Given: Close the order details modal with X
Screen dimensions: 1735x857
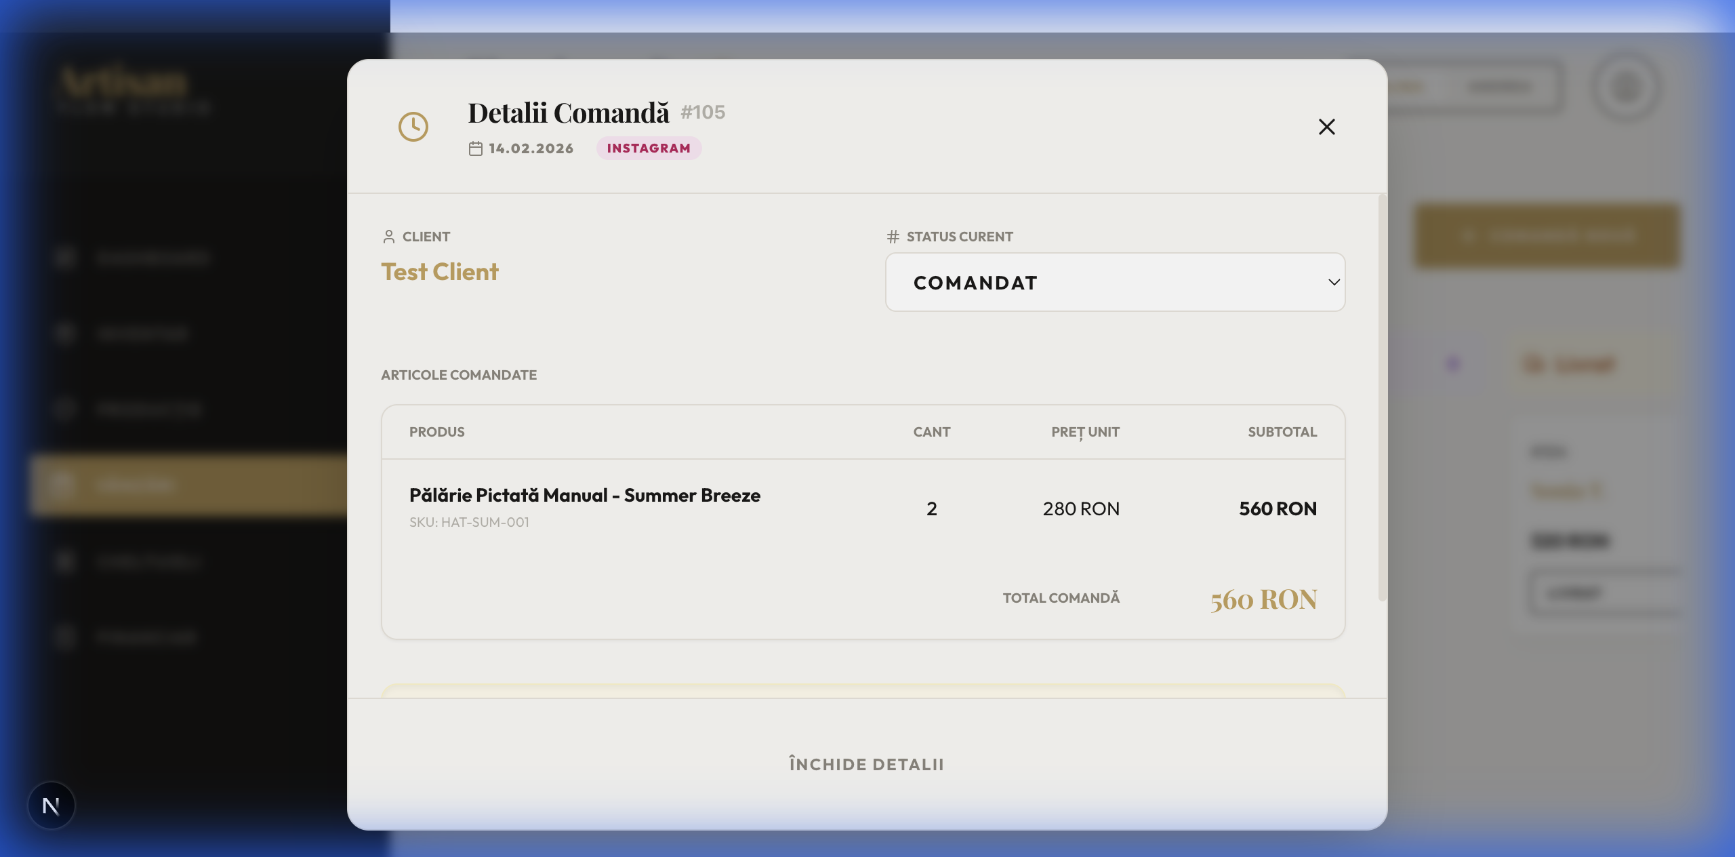Looking at the screenshot, I should pos(1326,127).
